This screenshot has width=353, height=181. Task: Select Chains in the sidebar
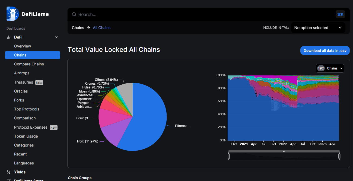33,55
